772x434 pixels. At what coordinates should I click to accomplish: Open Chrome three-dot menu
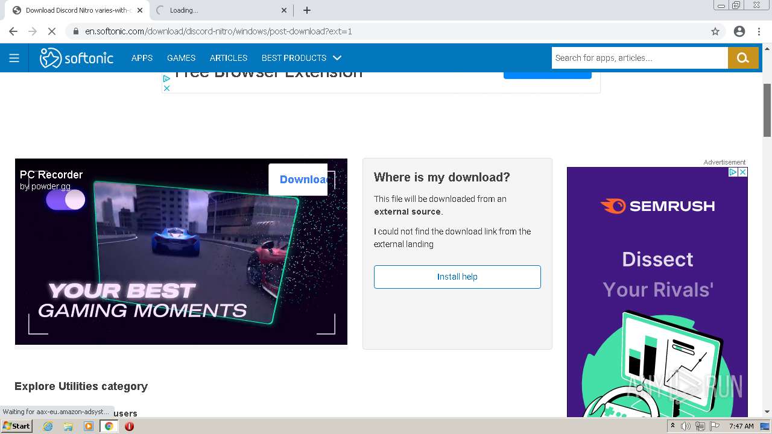point(759,31)
